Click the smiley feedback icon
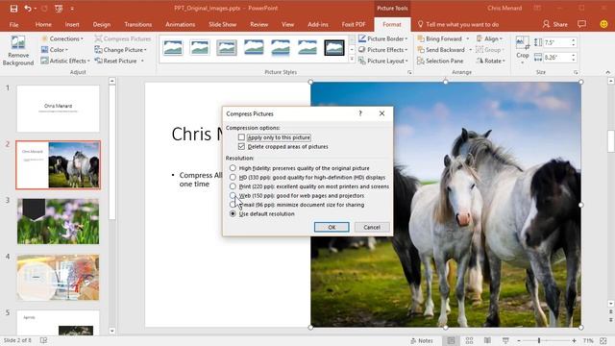The image size is (615, 346). click(604, 24)
